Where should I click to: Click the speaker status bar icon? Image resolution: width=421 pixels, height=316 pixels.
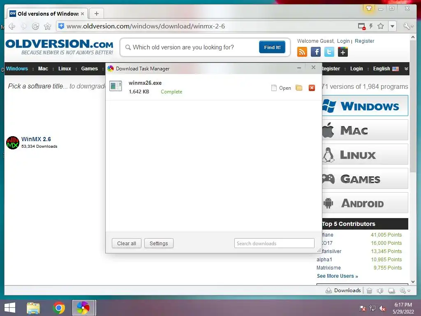click(x=380, y=290)
